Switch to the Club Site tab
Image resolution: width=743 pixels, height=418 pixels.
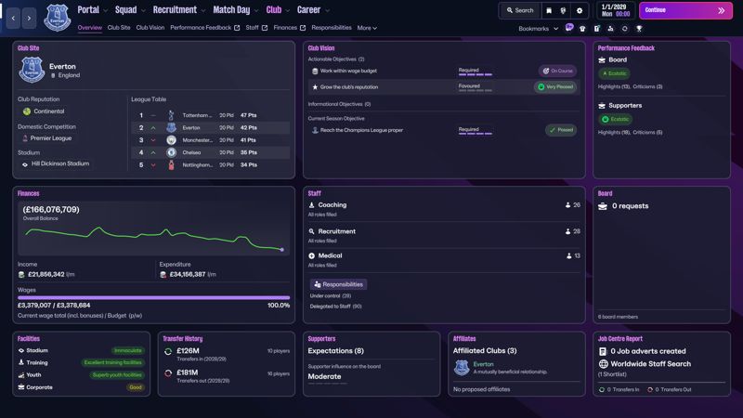119,28
